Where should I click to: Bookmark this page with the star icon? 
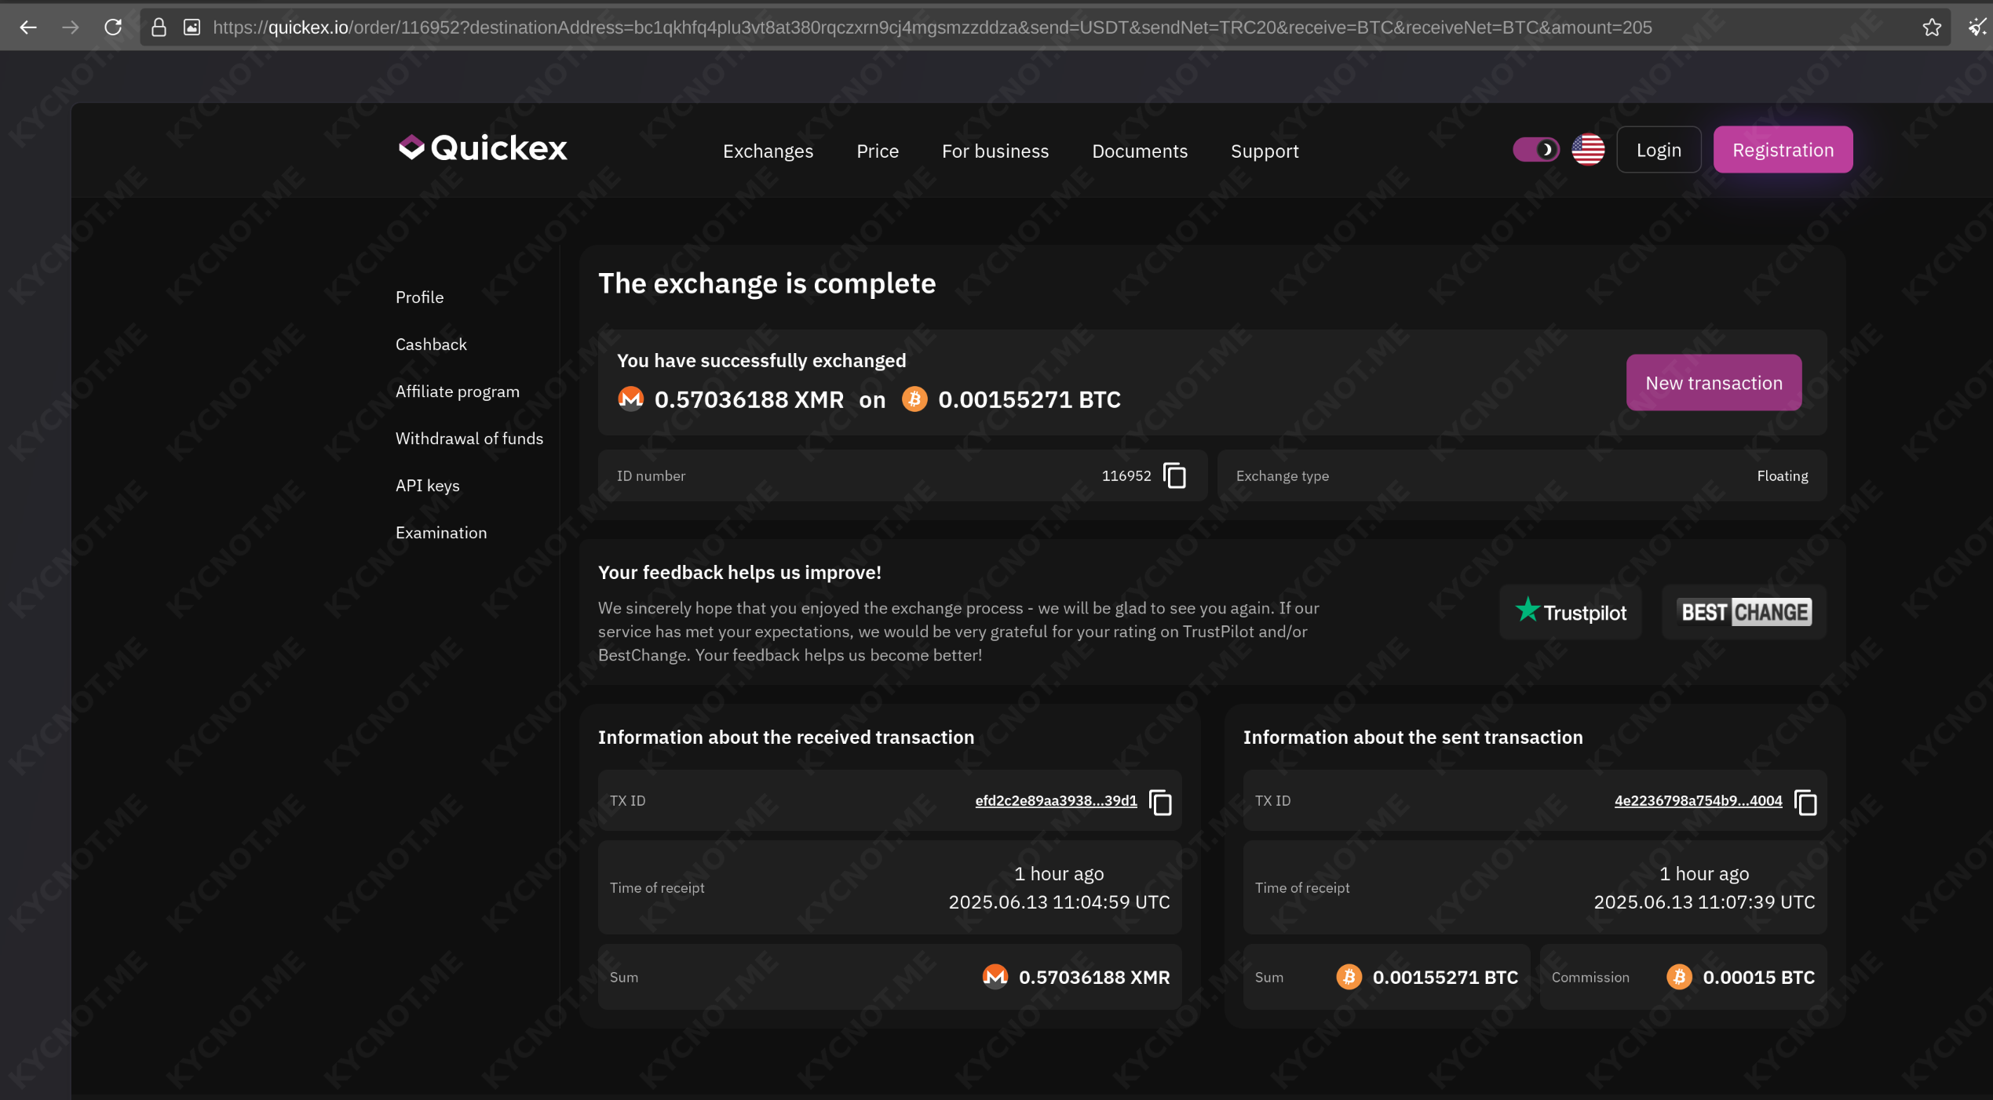1932,27
